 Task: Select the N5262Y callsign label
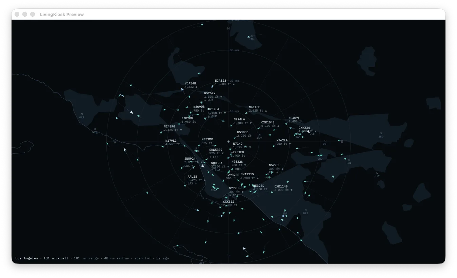point(210,93)
